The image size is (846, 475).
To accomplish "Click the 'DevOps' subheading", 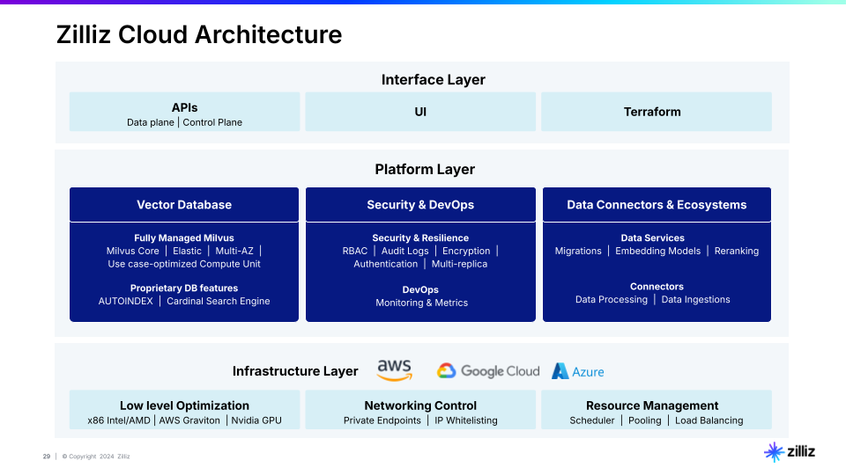I will [420, 289].
